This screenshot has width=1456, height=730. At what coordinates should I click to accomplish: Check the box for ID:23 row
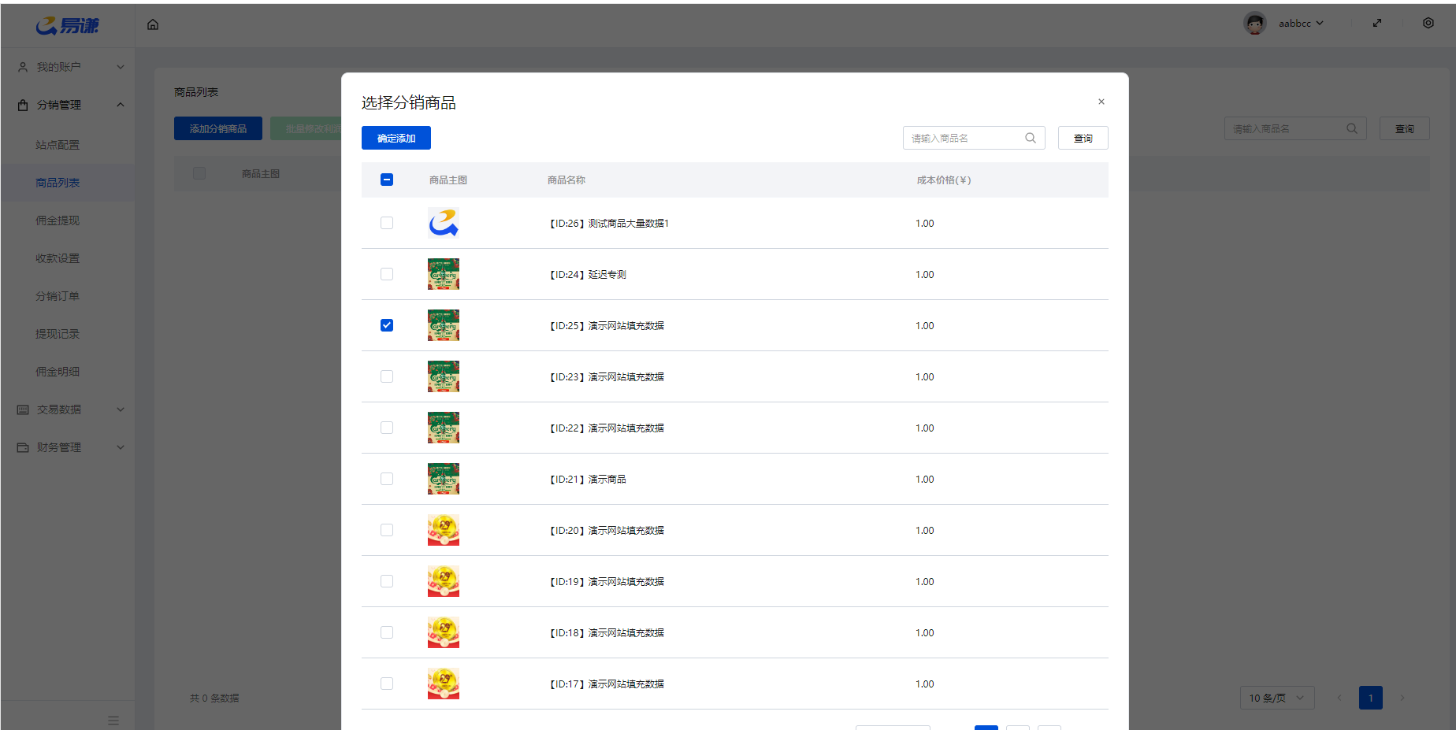(387, 376)
